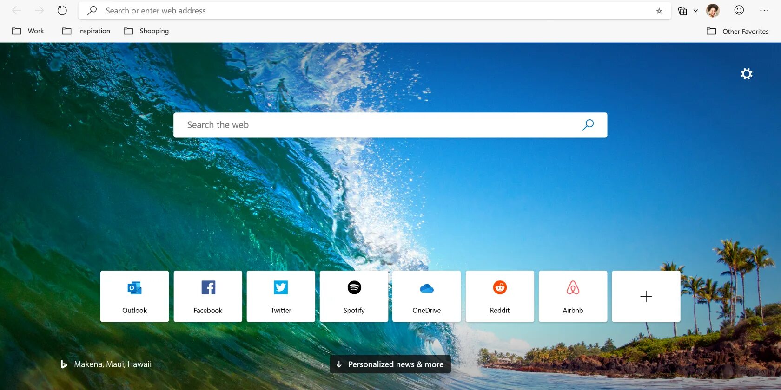Click the browser forward arrow
This screenshot has height=390, width=781.
[39, 10]
